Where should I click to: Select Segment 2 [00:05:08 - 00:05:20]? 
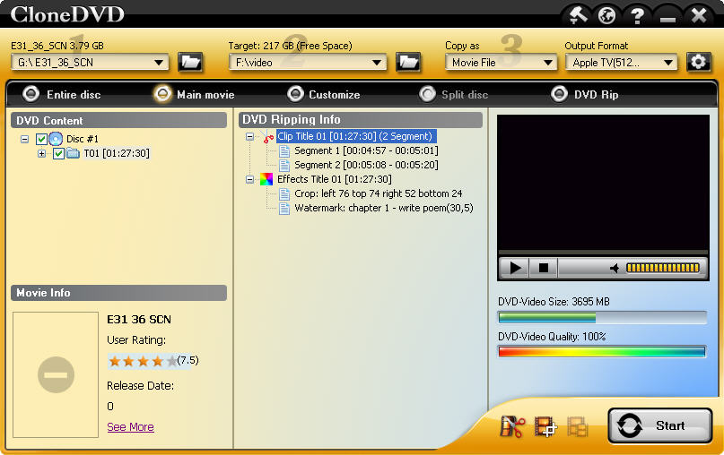pyautogui.click(x=366, y=165)
